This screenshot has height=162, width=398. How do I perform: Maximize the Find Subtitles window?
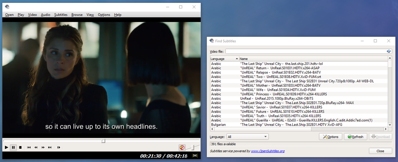375,41
